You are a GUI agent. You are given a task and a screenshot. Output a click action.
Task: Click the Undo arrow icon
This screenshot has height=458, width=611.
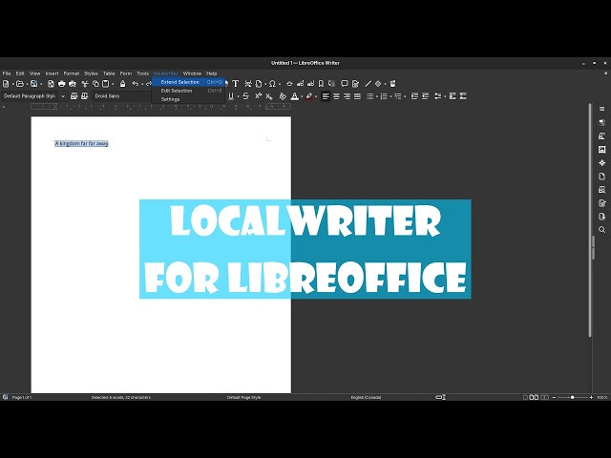click(136, 84)
